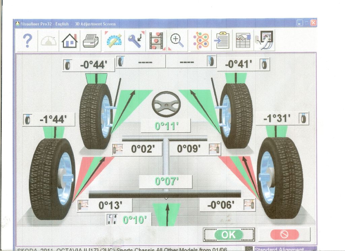Select rear right camber value -1°31'
Image resolution: width=345 pixels, height=251 pixels.
(277, 118)
